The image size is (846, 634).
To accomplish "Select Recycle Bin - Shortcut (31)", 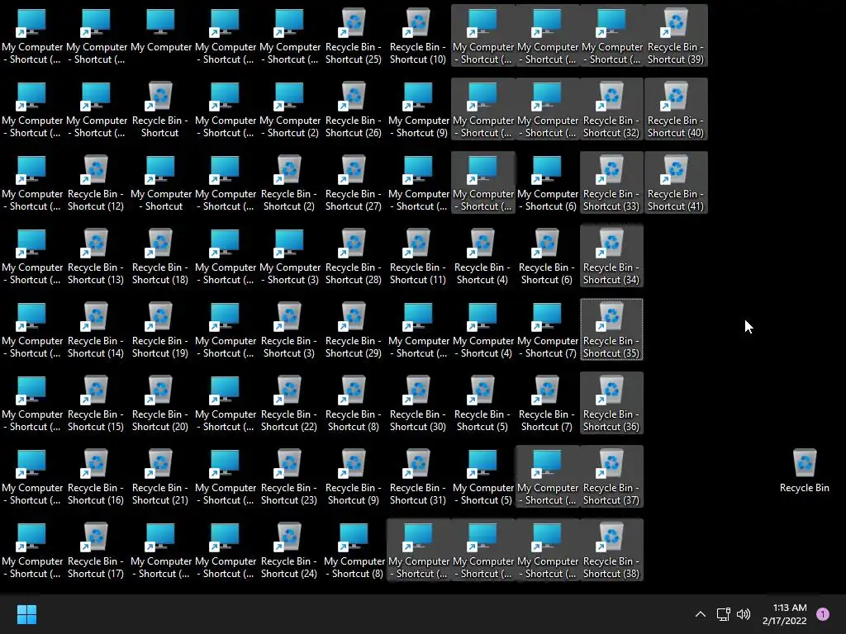I will point(417,477).
